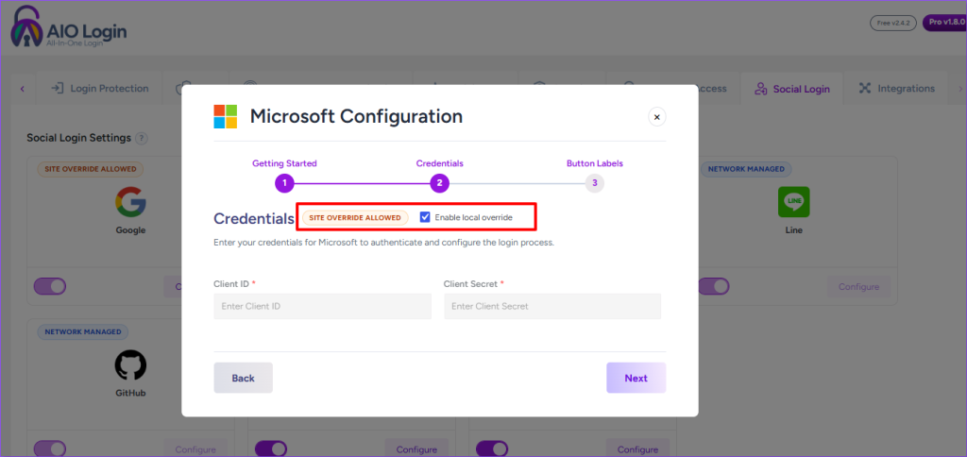Image resolution: width=967 pixels, height=457 pixels.
Task: Click the Credentials step label
Action: (440, 163)
